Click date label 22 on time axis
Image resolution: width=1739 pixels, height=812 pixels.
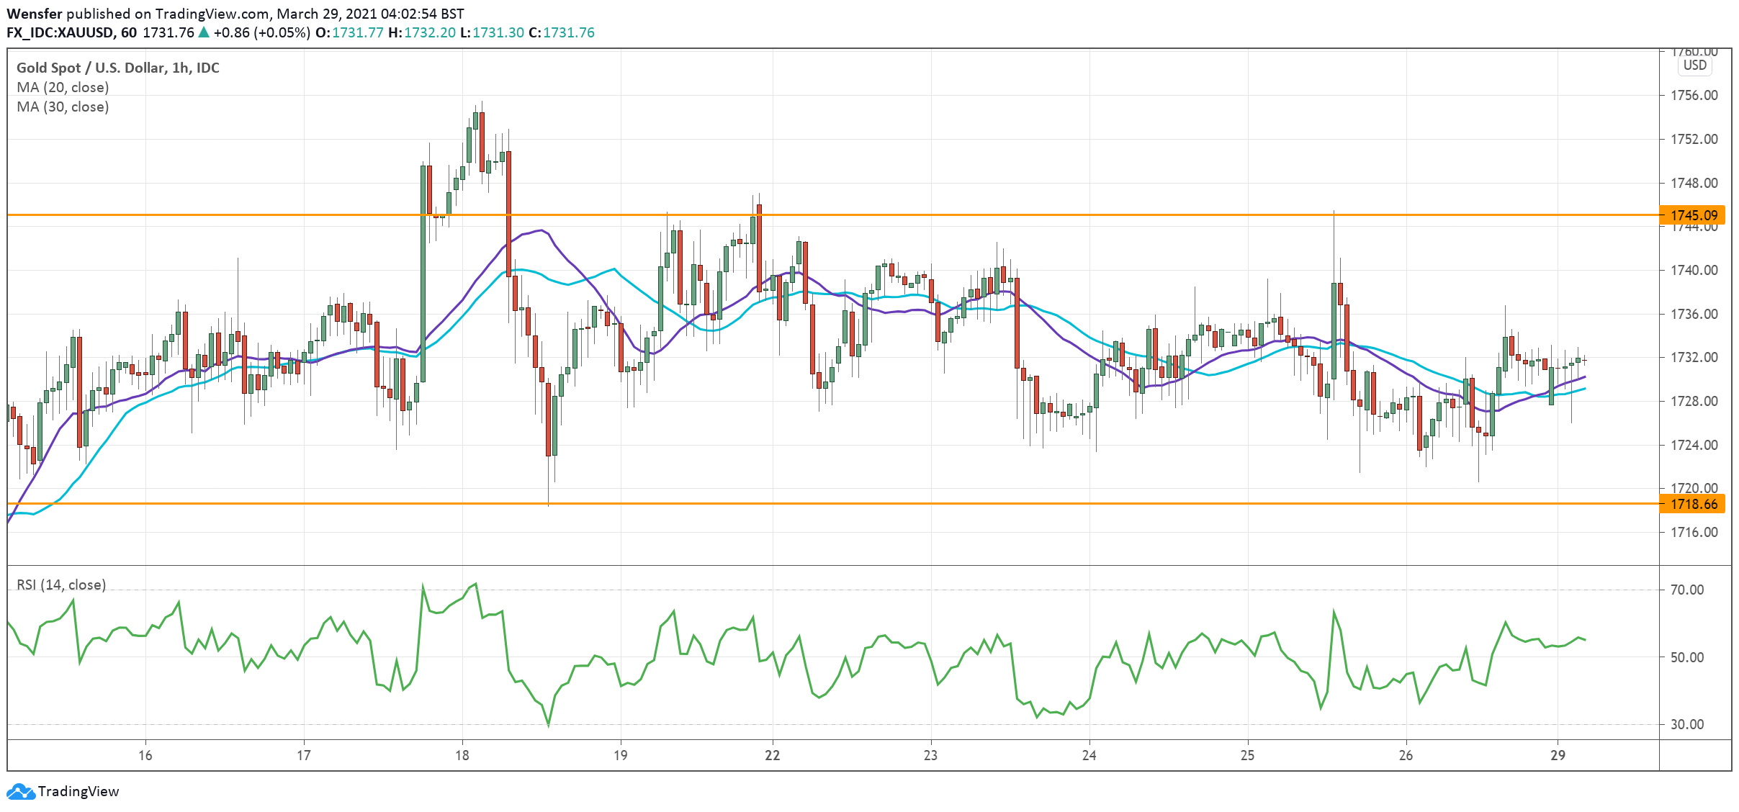pos(772,755)
